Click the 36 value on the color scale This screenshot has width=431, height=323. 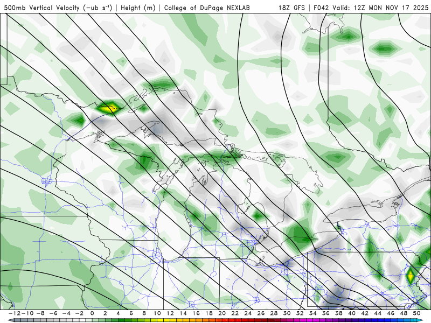pos(326,313)
